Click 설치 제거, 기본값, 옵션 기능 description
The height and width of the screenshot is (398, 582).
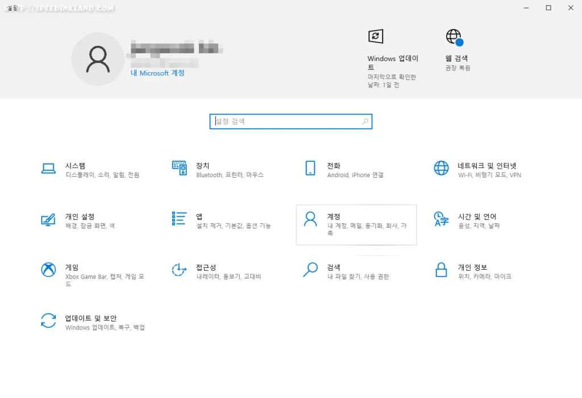tap(234, 225)
